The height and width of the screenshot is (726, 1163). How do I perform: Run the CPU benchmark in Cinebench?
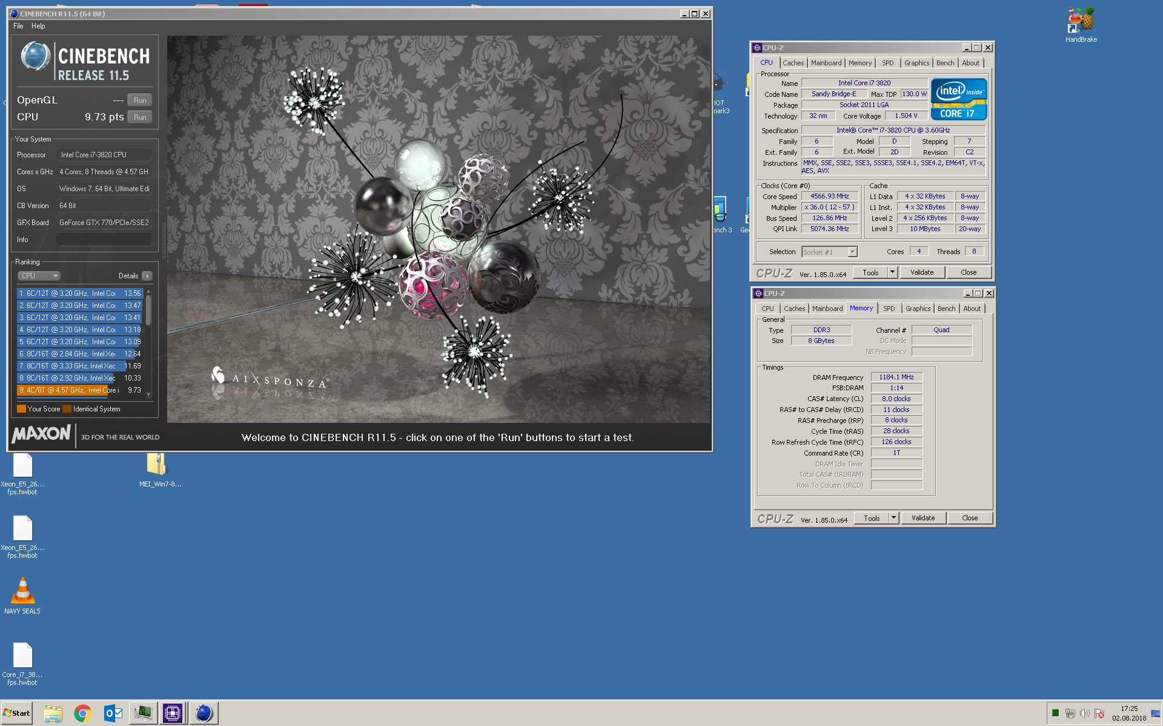(x=140, y=117)
